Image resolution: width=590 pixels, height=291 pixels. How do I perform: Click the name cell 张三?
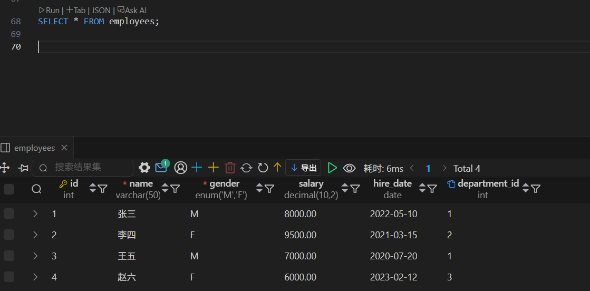coord(127,214)
